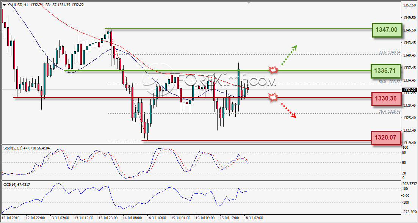Click the 15 Jul 09:00 time label
The height and width of the screenshot is (223, 418).
(x=205, y=218)
